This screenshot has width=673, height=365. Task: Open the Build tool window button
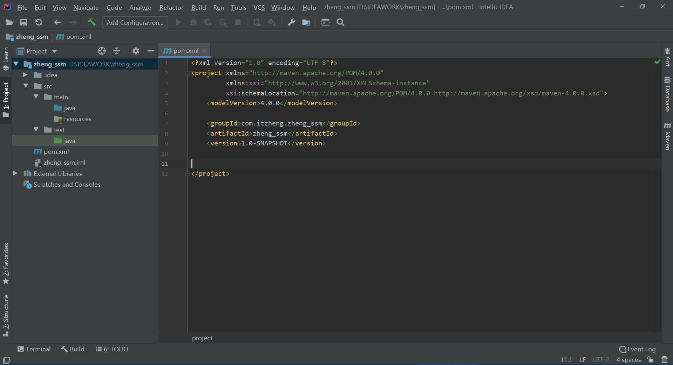coord(73,349)
